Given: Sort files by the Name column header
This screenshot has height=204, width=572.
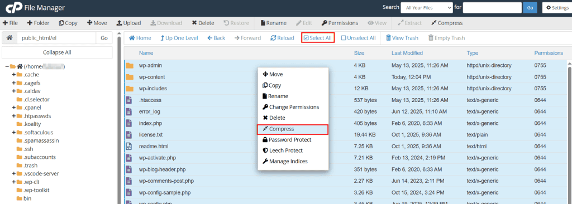Looking at the screenshot, I should [x=146, y=53].
